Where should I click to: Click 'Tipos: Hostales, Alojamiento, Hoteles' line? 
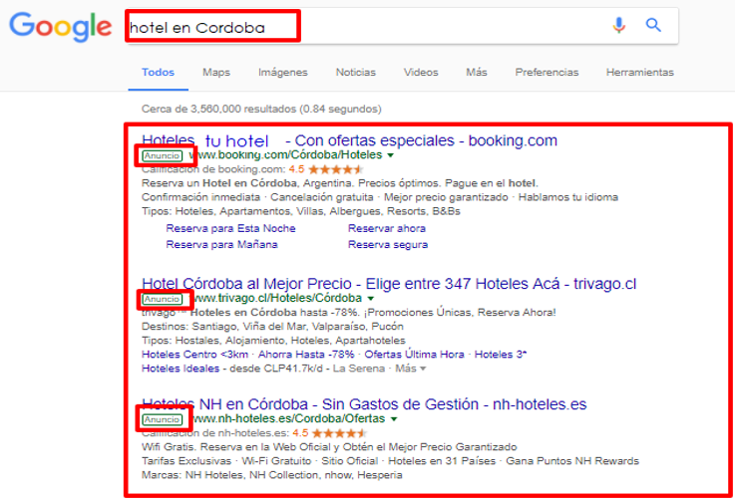click(273, 341)
